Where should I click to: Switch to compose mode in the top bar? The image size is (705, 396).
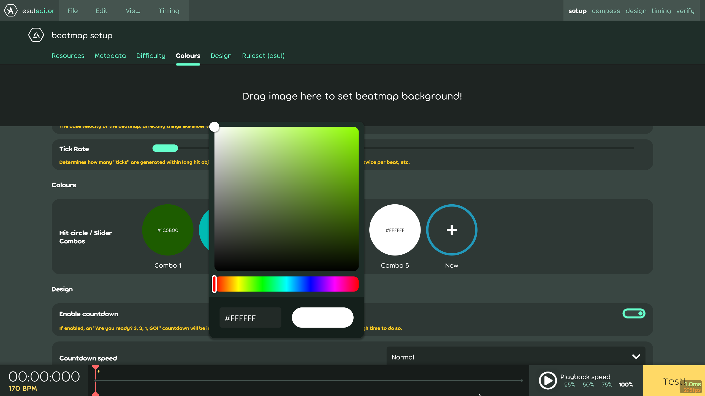point(606,11)
